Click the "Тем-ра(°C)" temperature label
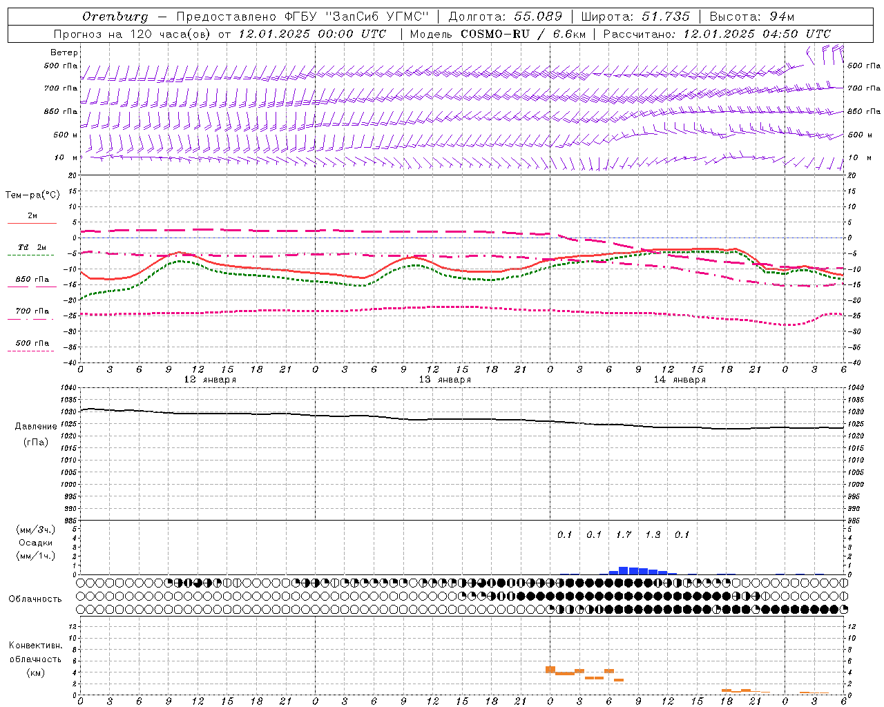884x707 pixels. coord(32,195)
